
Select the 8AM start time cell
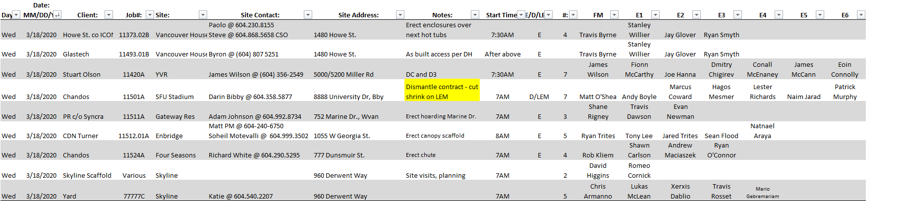pyautogui.click(x=503, y=136)
